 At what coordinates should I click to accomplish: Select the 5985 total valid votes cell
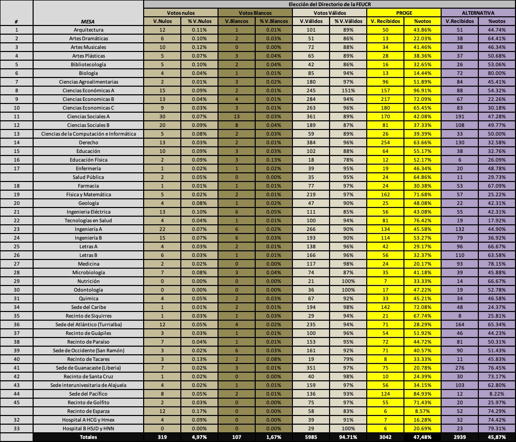[x=311, y=437]
